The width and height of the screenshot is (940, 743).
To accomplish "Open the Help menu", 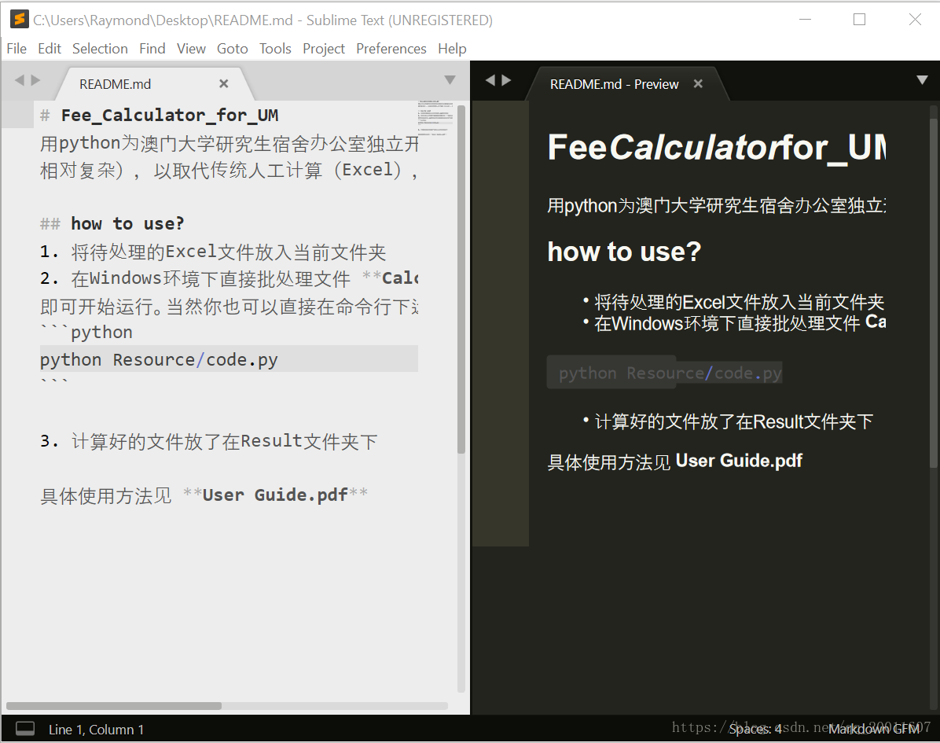I will pos(452,49).
